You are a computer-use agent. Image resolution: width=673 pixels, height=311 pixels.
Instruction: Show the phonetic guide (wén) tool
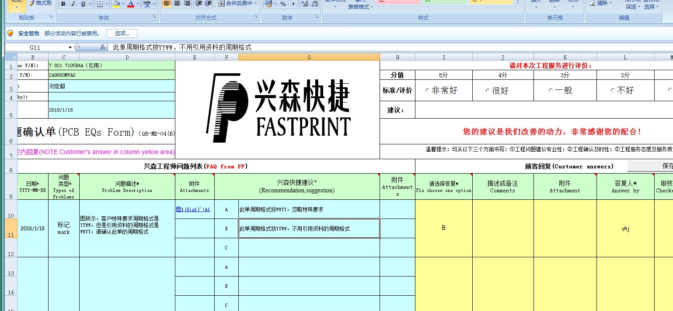pyautogui.click(x=147, y=4)
